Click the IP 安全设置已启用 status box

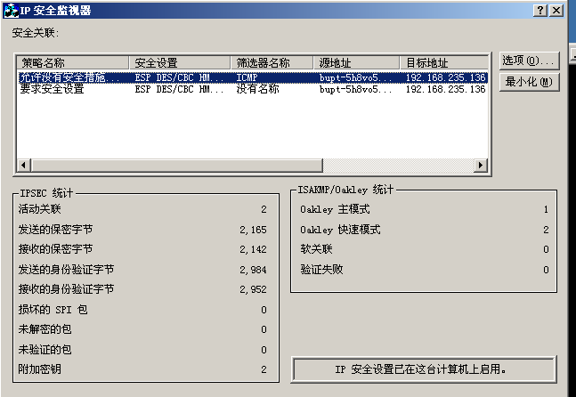[x=426, y=368]
